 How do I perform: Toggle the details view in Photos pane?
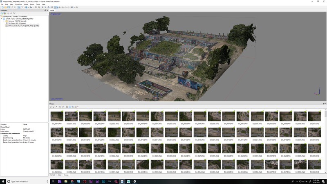pos(73,107)
